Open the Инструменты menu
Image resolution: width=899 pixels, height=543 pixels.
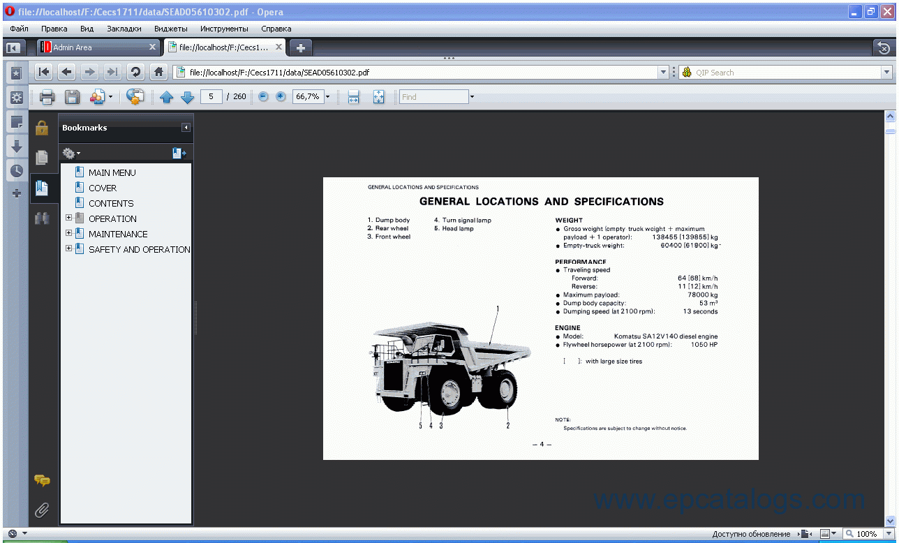224,29
